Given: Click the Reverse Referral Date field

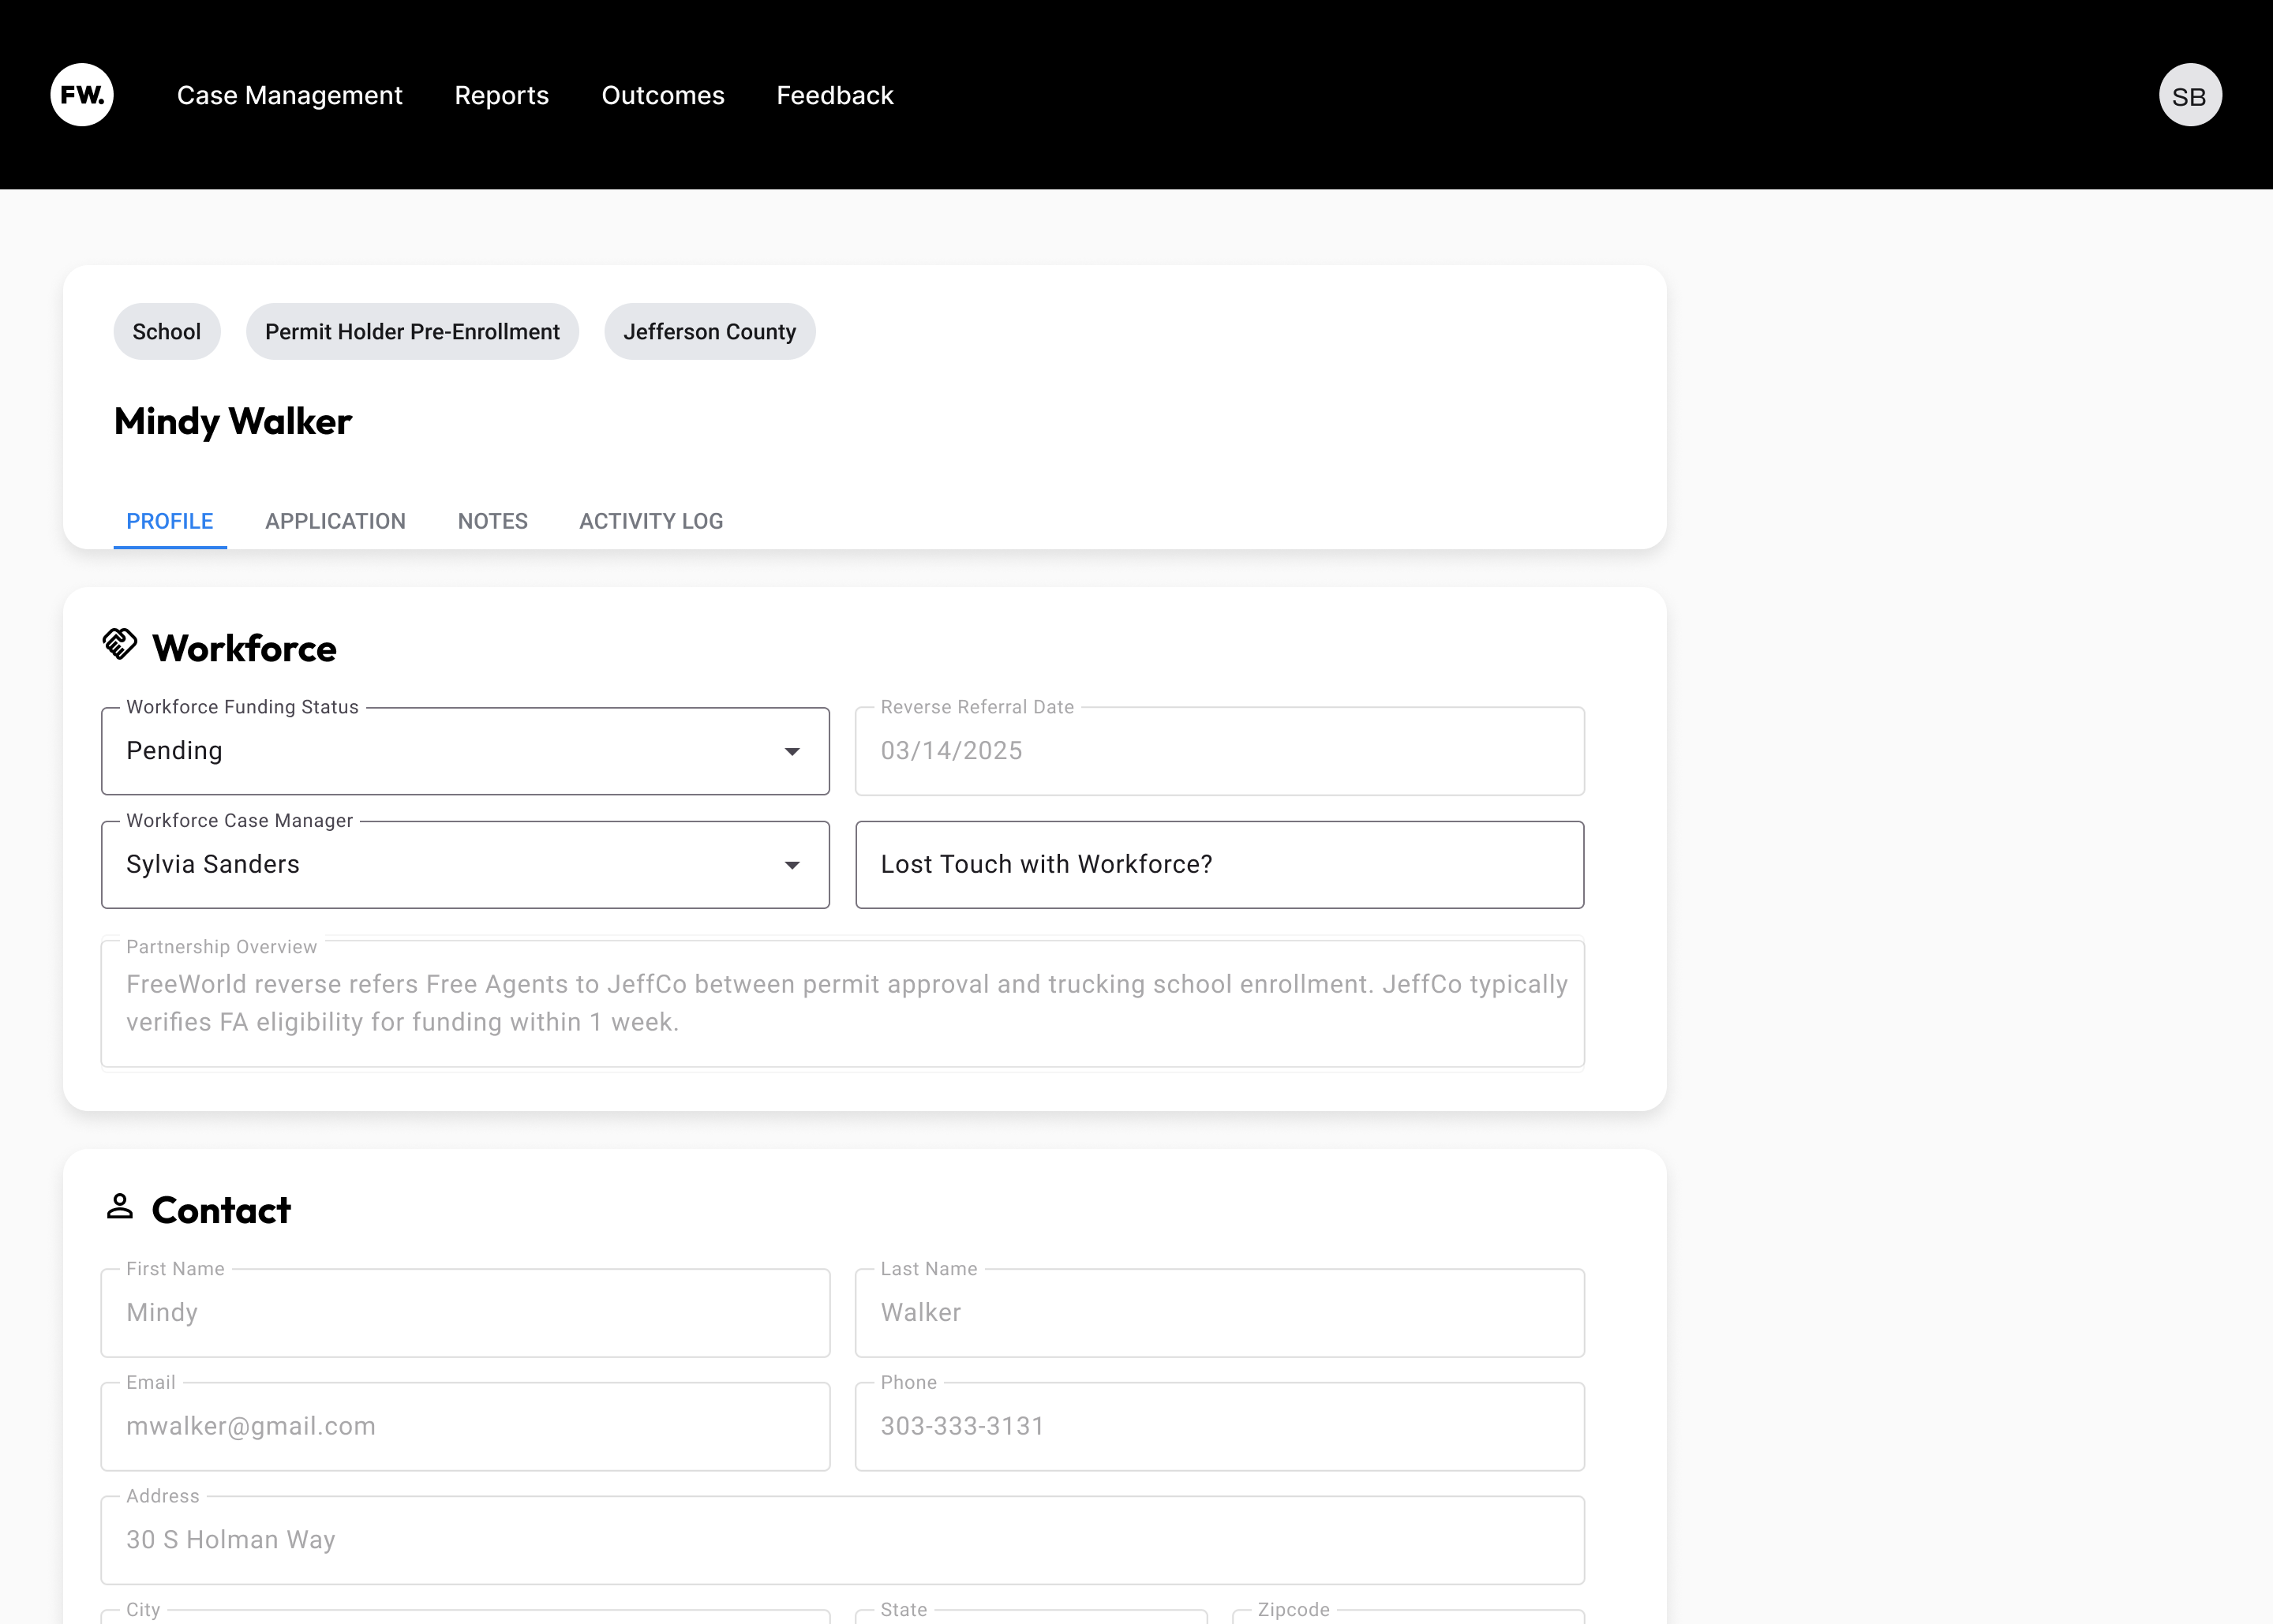Looking at the screenshot, I should point(1220,751).
